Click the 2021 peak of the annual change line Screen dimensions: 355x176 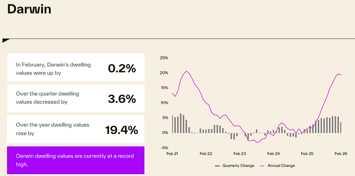[186, 71]
